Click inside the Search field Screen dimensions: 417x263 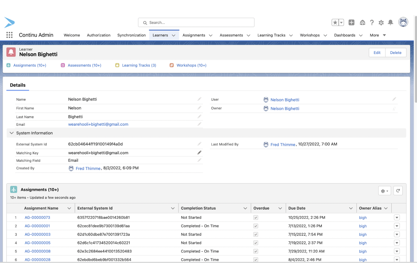196,22
